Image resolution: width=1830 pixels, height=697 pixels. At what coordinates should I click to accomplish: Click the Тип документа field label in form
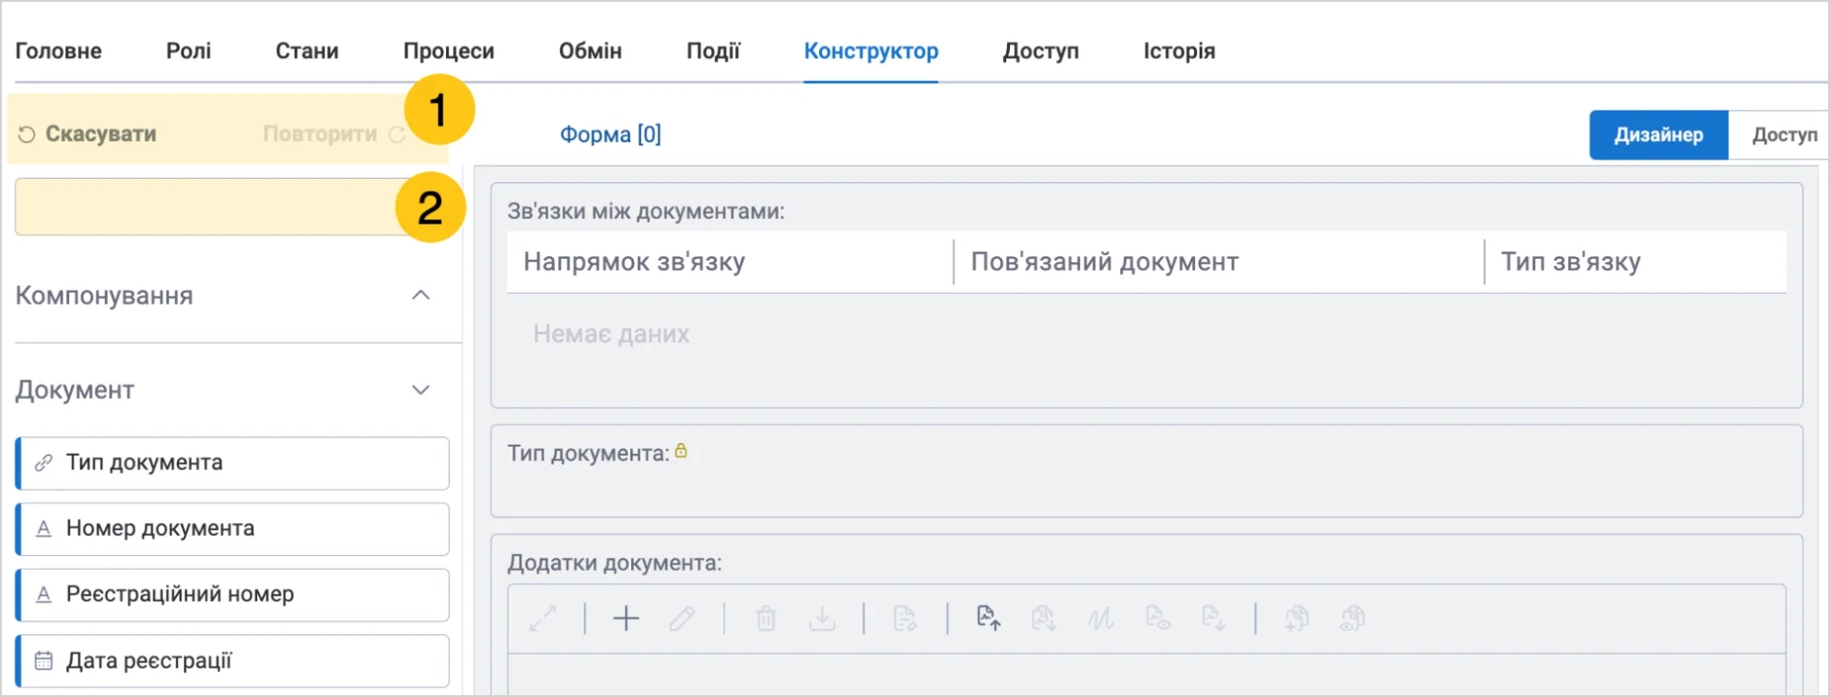(x=588, y=453)
